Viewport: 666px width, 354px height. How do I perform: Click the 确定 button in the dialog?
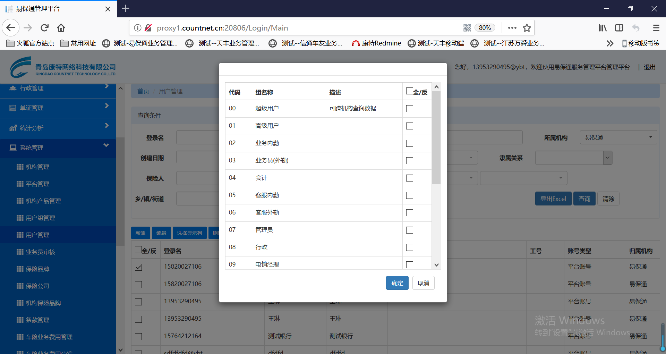click(397, 283)
